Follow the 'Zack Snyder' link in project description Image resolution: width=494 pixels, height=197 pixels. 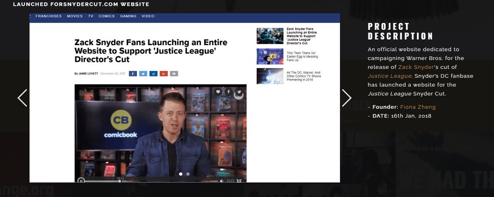416,67
